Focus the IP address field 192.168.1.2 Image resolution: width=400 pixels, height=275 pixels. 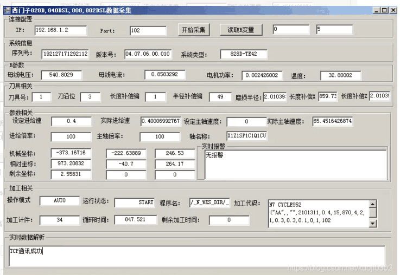[61, 30]
